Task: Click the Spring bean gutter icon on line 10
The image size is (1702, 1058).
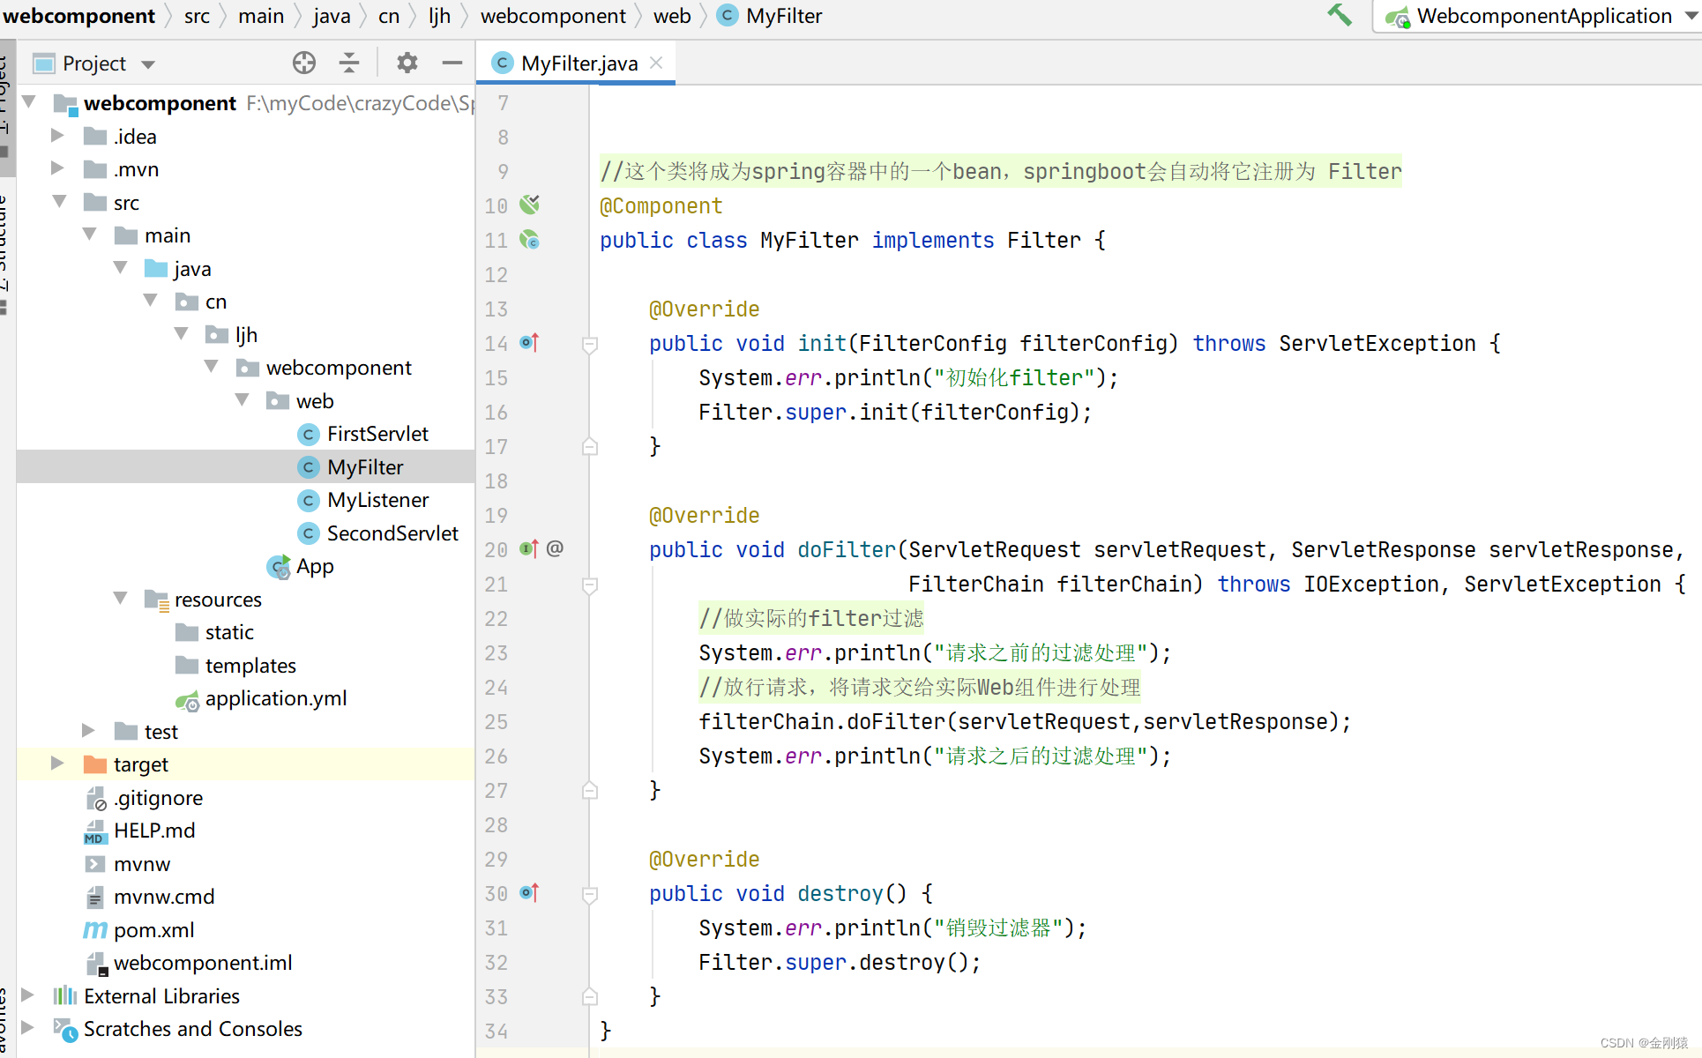Action: (x=529, y=205)
